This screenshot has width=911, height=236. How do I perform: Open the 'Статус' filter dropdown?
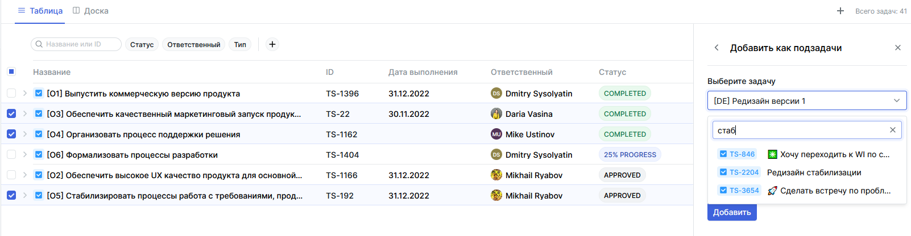pos(142,44)
